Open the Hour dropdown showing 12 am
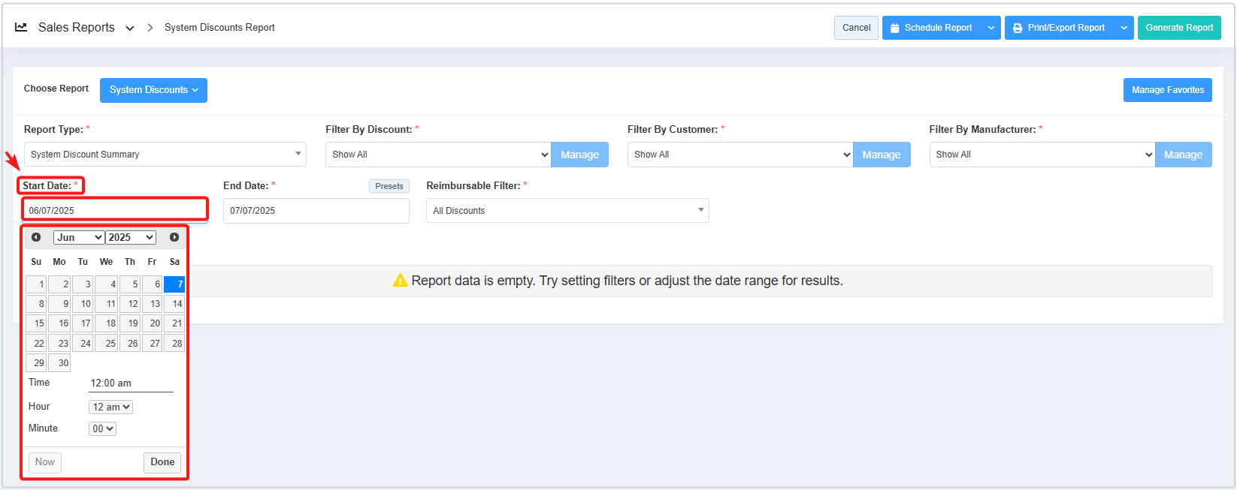This screenshot has width=1237, height=490. tap(111, 407)
